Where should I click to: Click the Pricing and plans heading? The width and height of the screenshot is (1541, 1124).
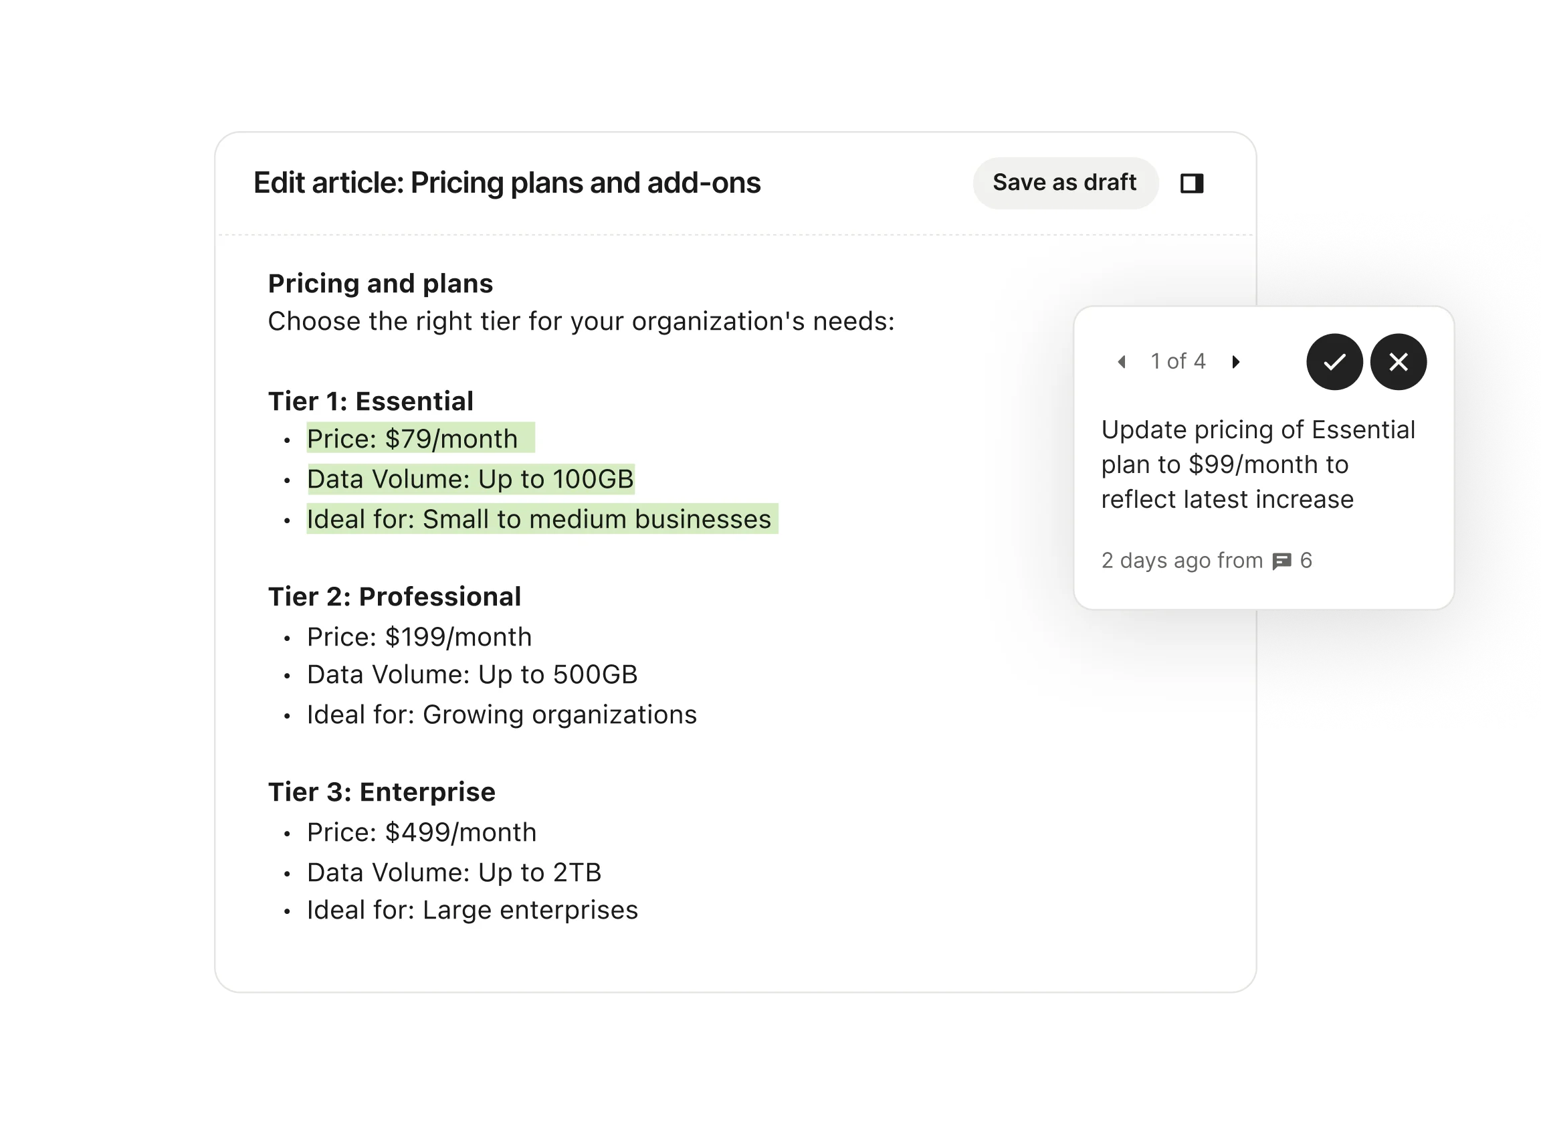380,284
